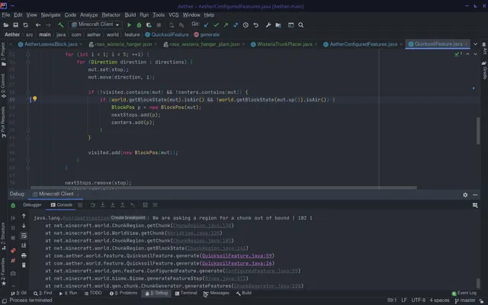The width and height of the screenshot is (488, 305).
Task: Navigate back with the left arrow icon
Action: 38,25
